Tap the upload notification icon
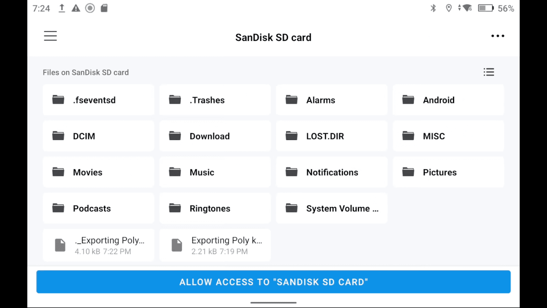547x308 pixels. coord(62,8)
